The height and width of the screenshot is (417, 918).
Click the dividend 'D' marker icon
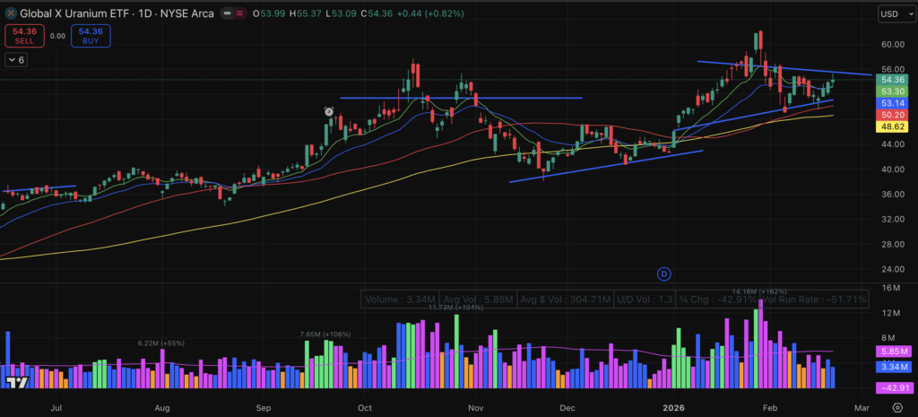click(664, 272)
